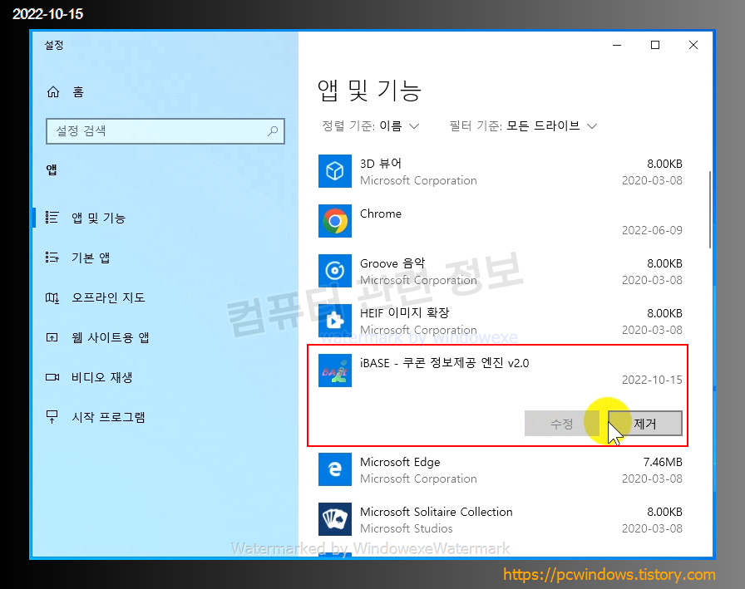Screen dimensions: 745x589
Task: Click the Groove 음악 app icon
Action: coord(335,271)
